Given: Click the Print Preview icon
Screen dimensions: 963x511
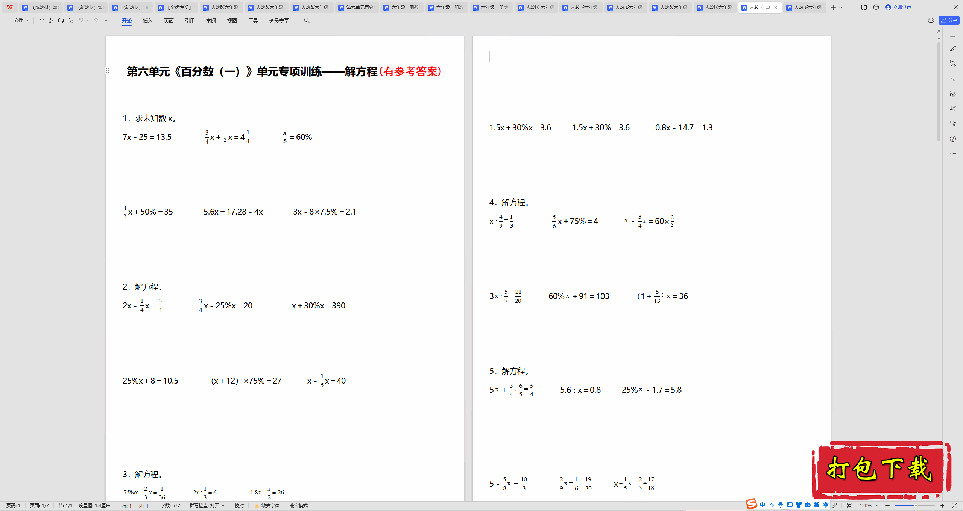Looking at the screenshot, I should [71, 21].
